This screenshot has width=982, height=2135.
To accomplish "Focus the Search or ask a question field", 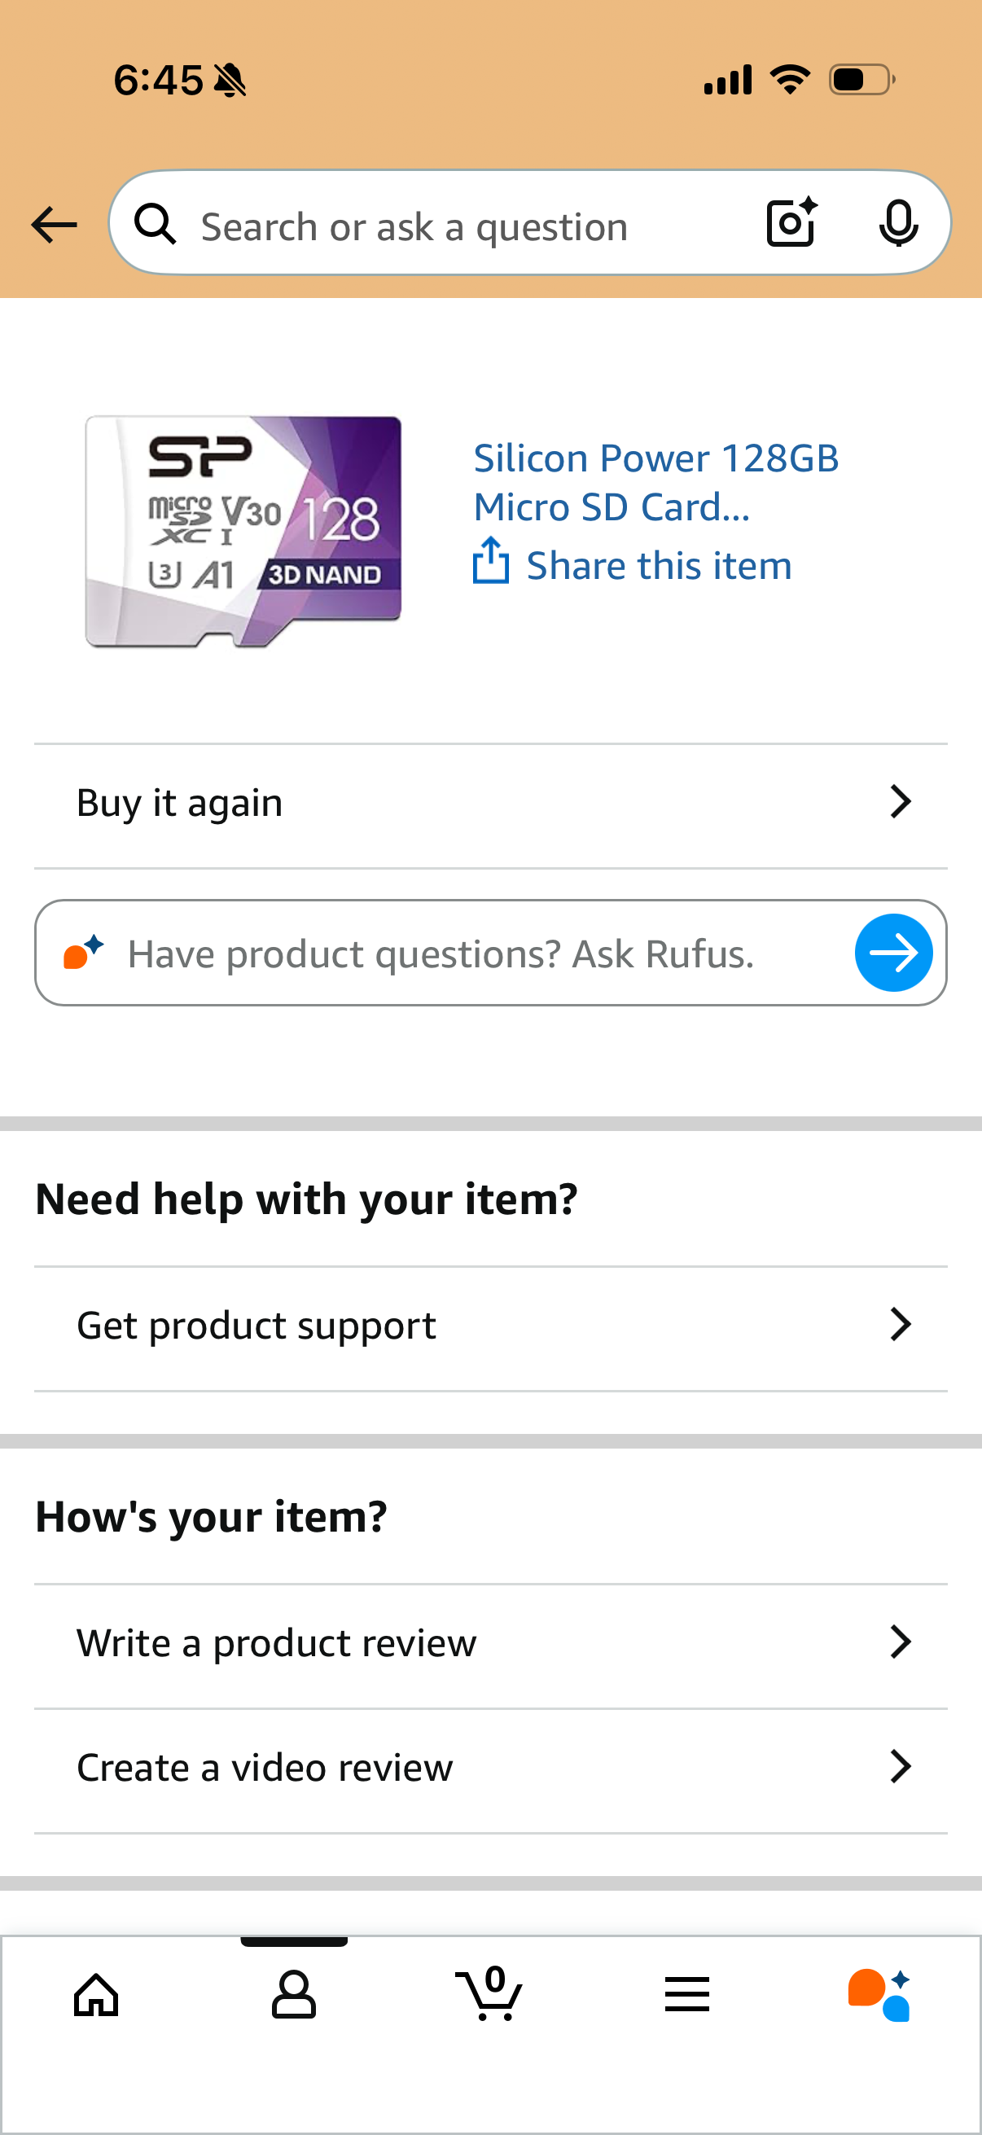I will (464, 226).
